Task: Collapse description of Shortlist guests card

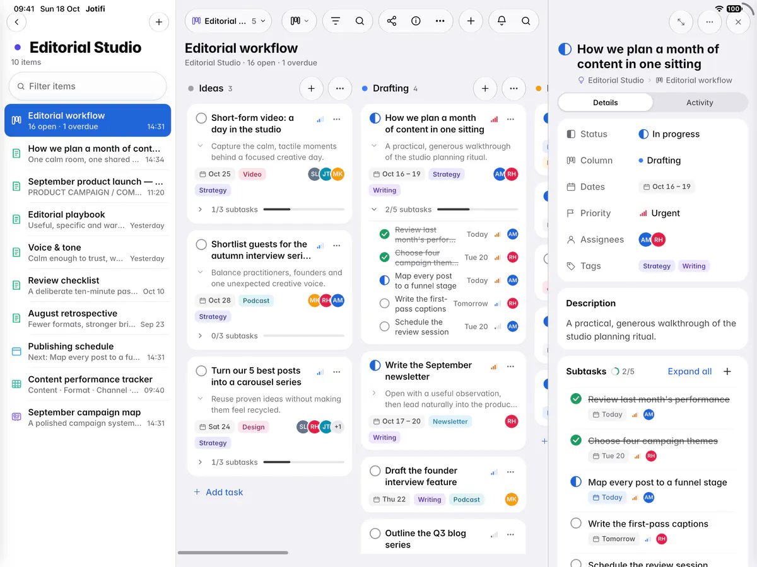Action: coord(200,273)
